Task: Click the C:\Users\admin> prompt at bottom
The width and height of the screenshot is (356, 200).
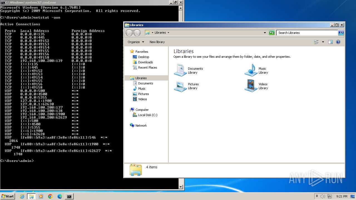Action: [x=17, y=161]
